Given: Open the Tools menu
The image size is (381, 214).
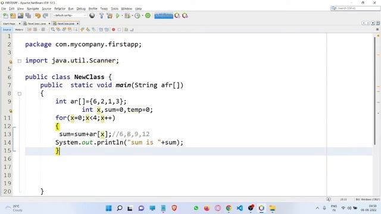Looking at the screenshot, I should [114, 8].
